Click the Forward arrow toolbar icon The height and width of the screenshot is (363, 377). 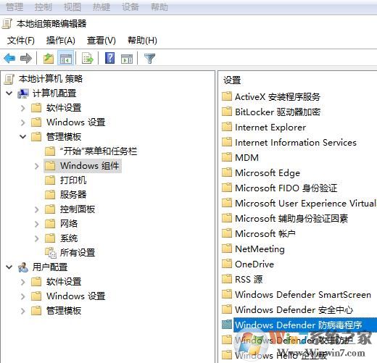click(26, 58)
